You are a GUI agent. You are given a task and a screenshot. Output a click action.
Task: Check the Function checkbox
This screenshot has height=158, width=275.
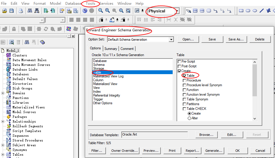(184, 90)
